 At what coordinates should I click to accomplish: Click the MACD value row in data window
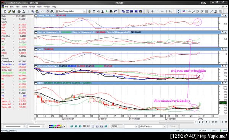[x=14, y=53]
